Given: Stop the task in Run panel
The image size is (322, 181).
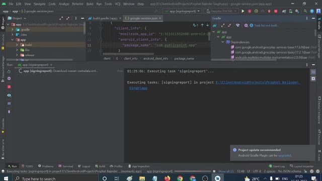Looking at the screenshot, I should (9, 87).
